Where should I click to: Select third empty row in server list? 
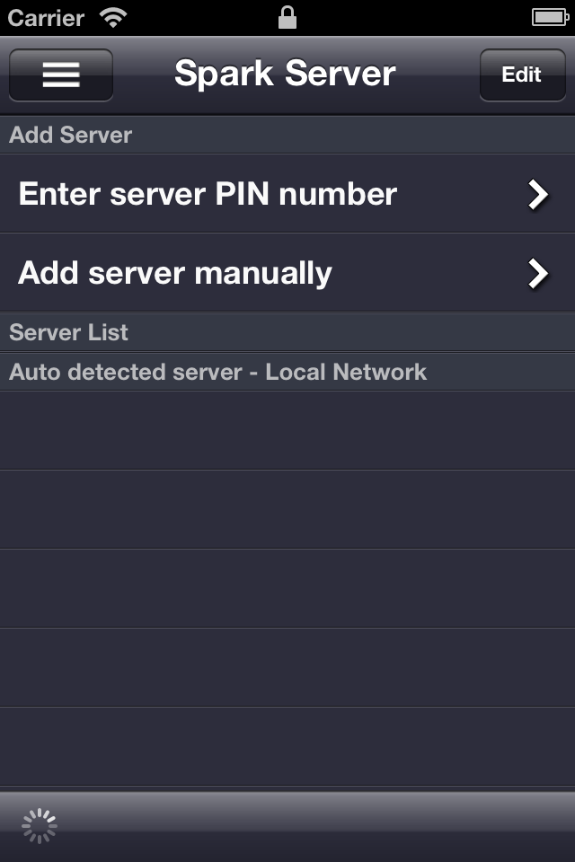[x=287, y=588]
